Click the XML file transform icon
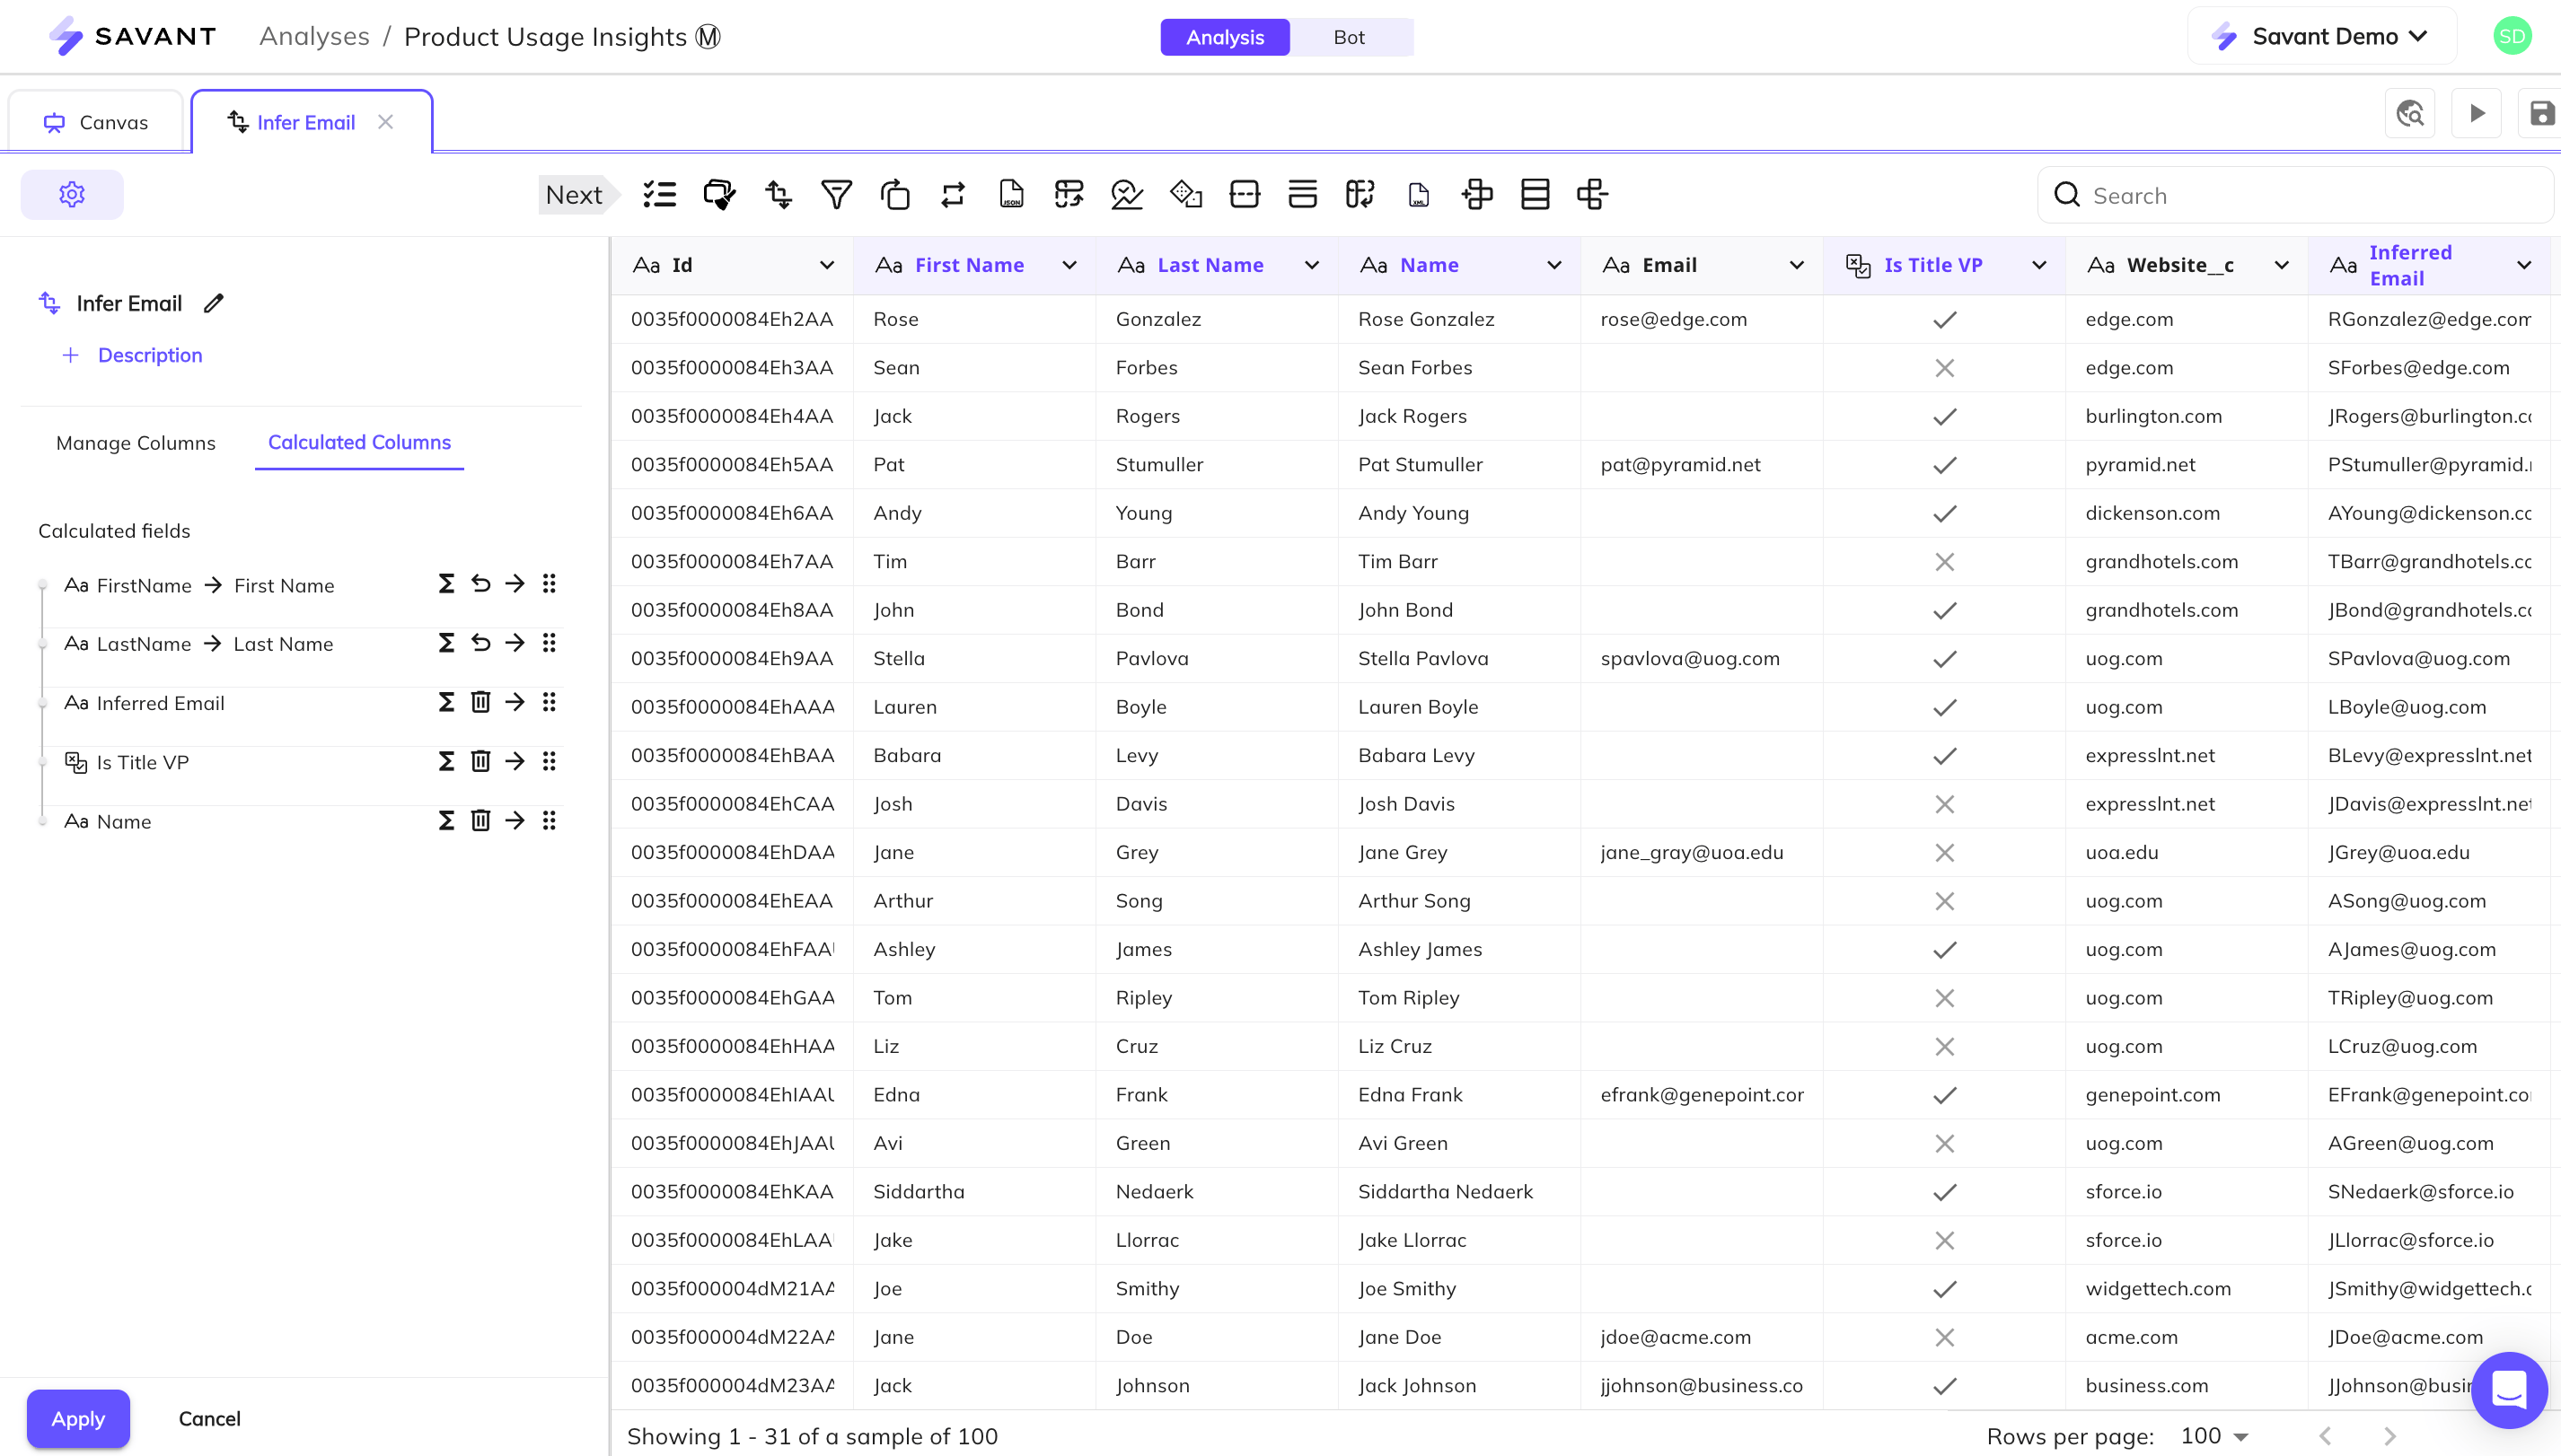 tap(1418, 194)
